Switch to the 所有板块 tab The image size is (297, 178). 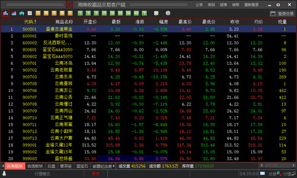(x=15, y=166)
